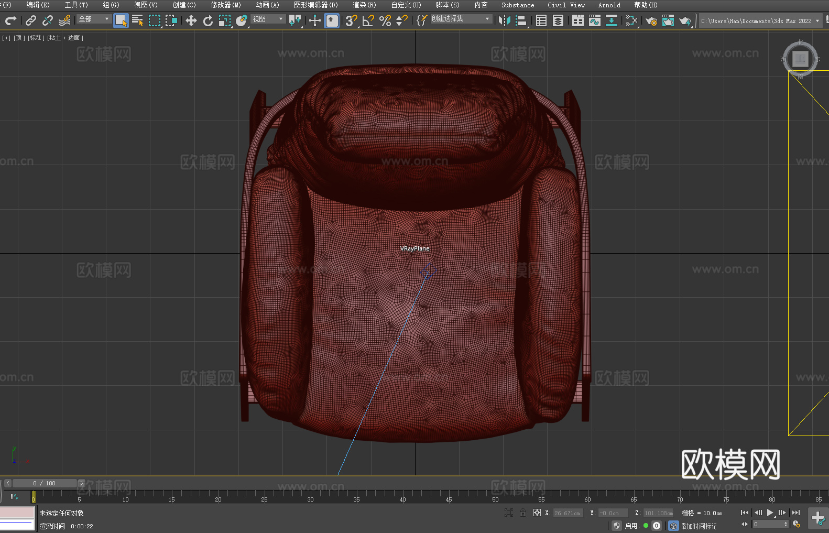
Task: Step time slider back with left arrow
Action: coord(7,483)
